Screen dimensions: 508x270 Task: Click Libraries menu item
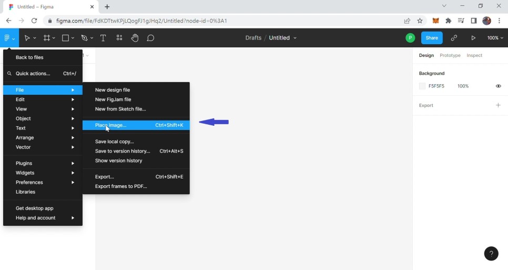tap(43, 192)
